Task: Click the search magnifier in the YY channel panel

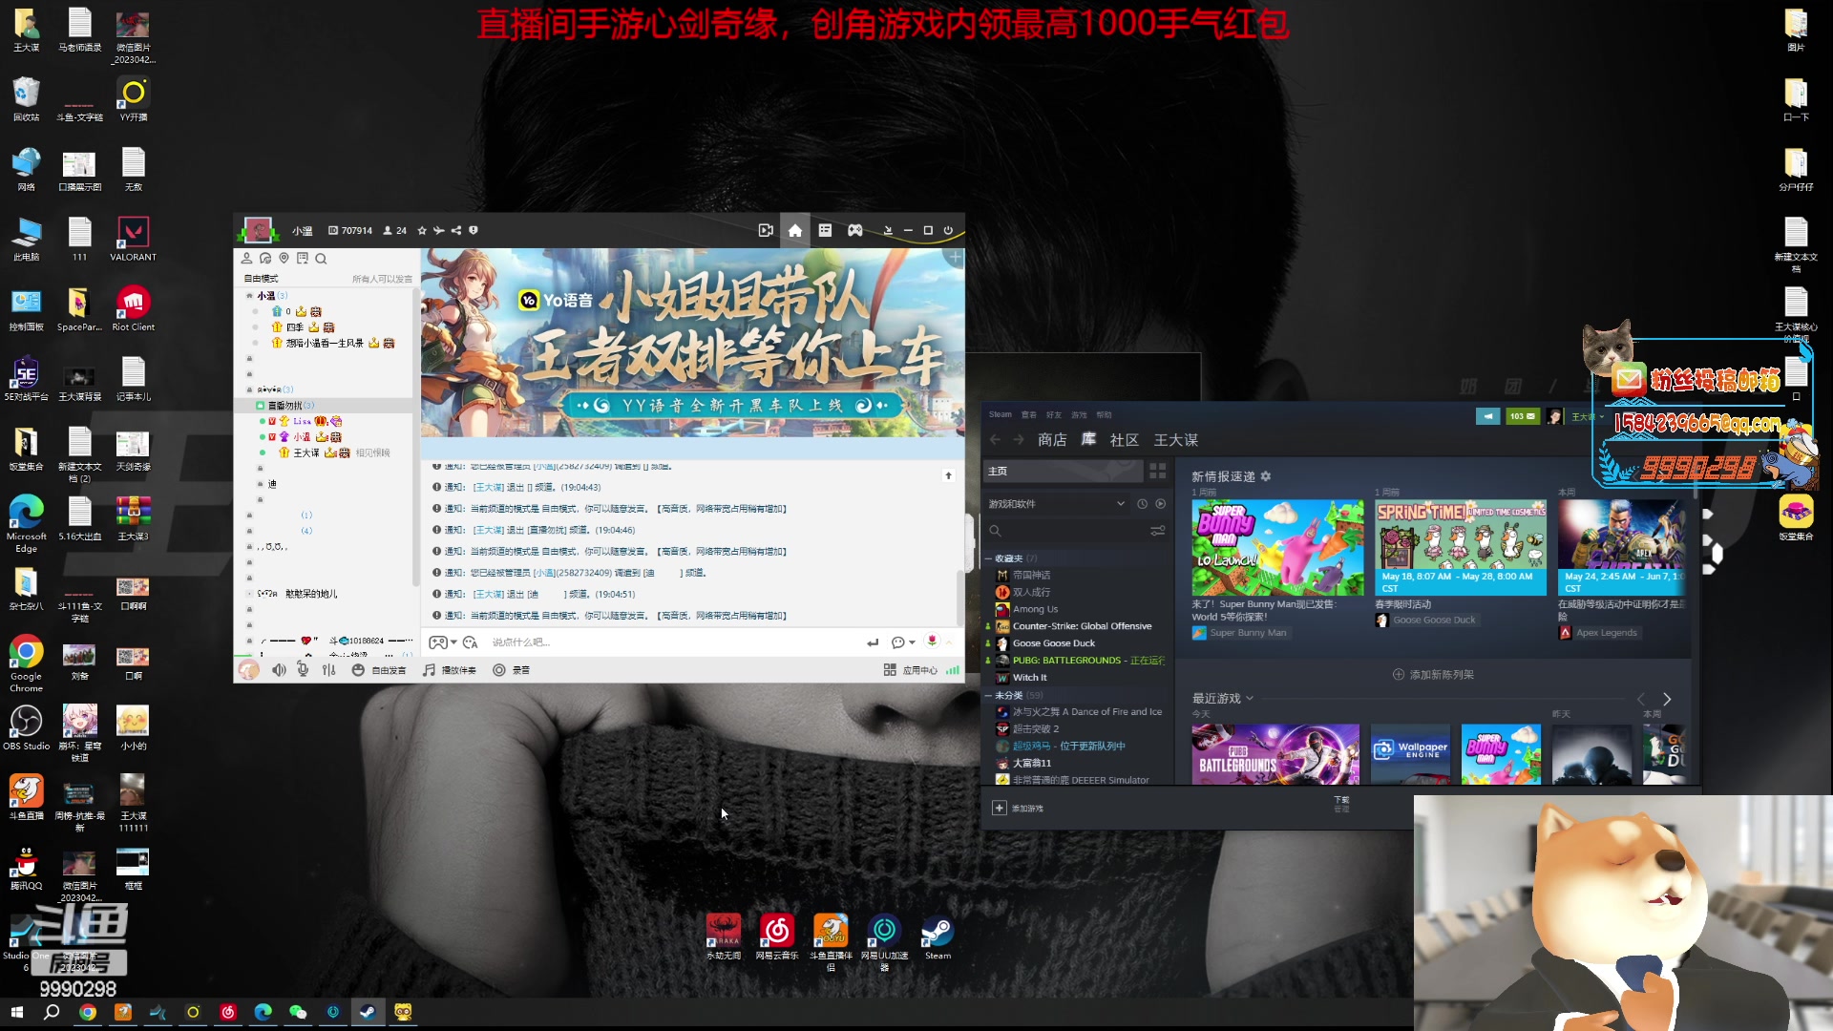Action: [x=321, y=258]
